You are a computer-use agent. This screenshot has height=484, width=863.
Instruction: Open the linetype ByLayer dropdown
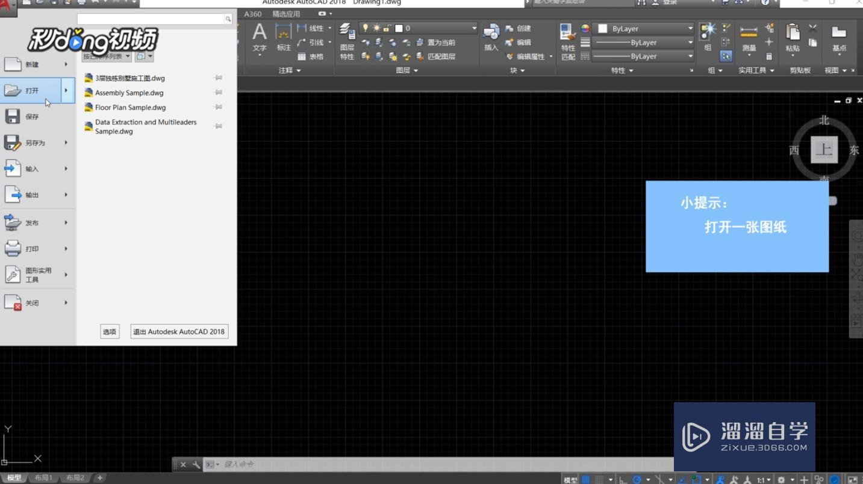pyautogui.click(x=643, y=57)
